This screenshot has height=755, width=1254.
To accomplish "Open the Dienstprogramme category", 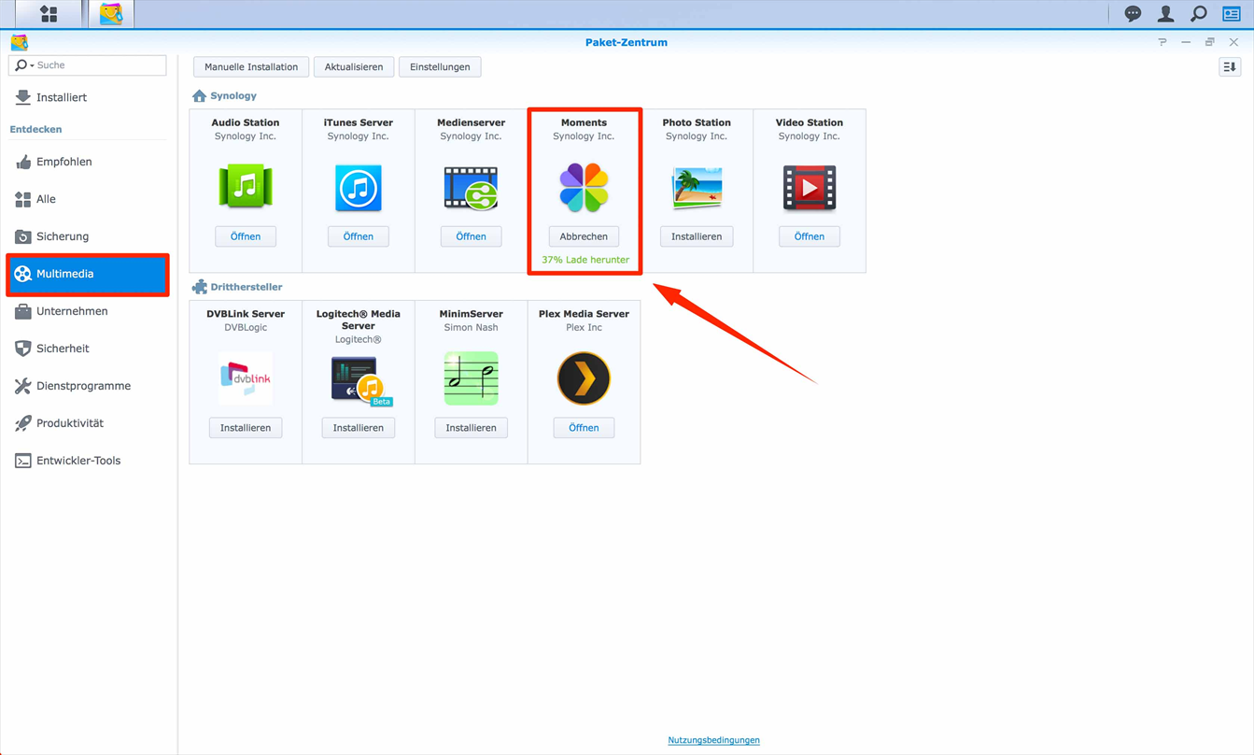I will [x=88, y=386].
